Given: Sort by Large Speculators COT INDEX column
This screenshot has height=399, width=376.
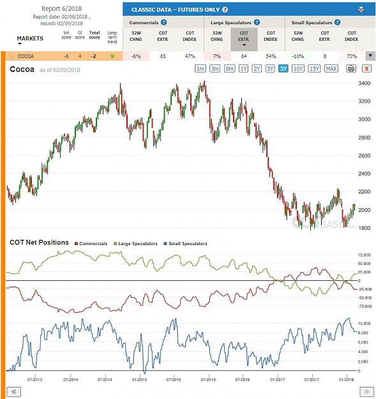Looking at the screenshot, I should pyautogui.click(x=271, y=36).
